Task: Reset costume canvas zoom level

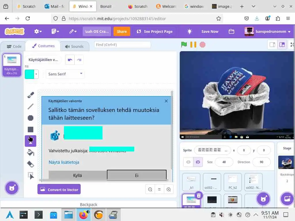Action: [159, 189]
